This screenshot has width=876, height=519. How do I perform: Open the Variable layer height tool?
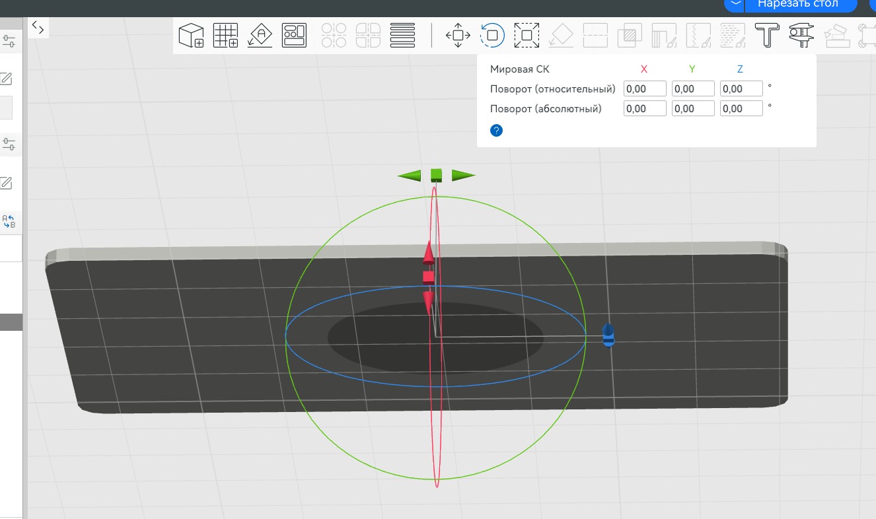402,35
